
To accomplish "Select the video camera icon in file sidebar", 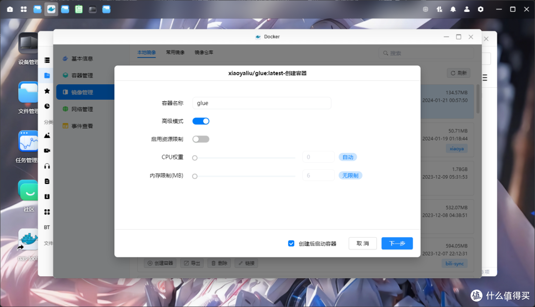I will (x=47, y=151).
